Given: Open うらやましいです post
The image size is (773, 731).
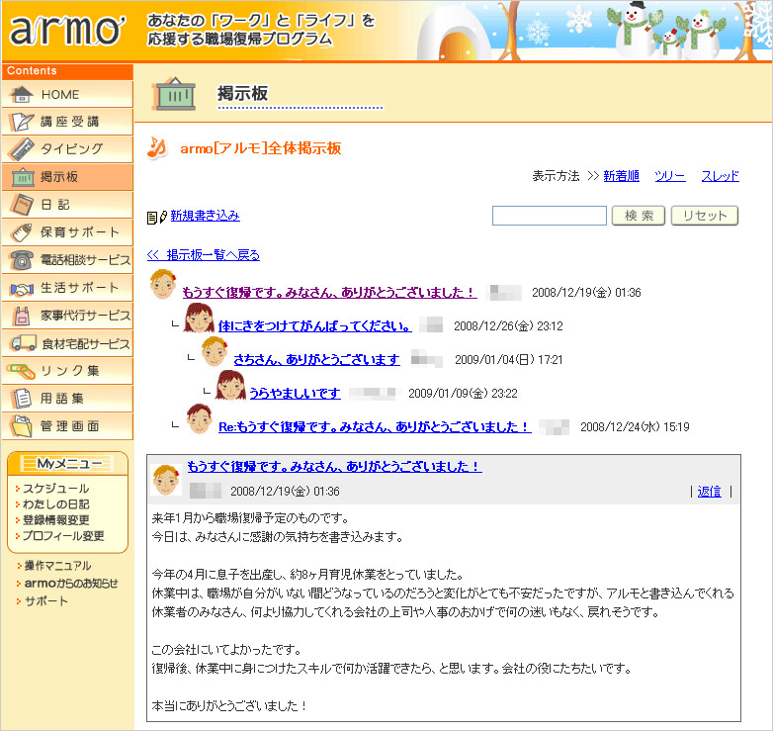Looking at the screenshot, I should pos(295,393).
